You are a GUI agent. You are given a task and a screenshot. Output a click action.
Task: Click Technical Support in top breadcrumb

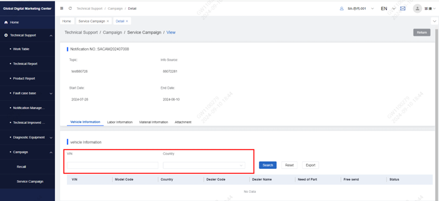click(x=90, y=9)
